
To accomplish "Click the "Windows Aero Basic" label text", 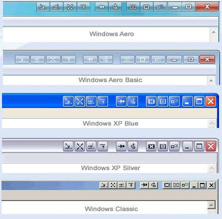I will click(110, 80).
